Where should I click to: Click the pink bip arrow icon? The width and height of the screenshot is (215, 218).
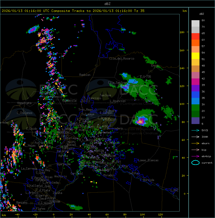click(x=195, y=150)
